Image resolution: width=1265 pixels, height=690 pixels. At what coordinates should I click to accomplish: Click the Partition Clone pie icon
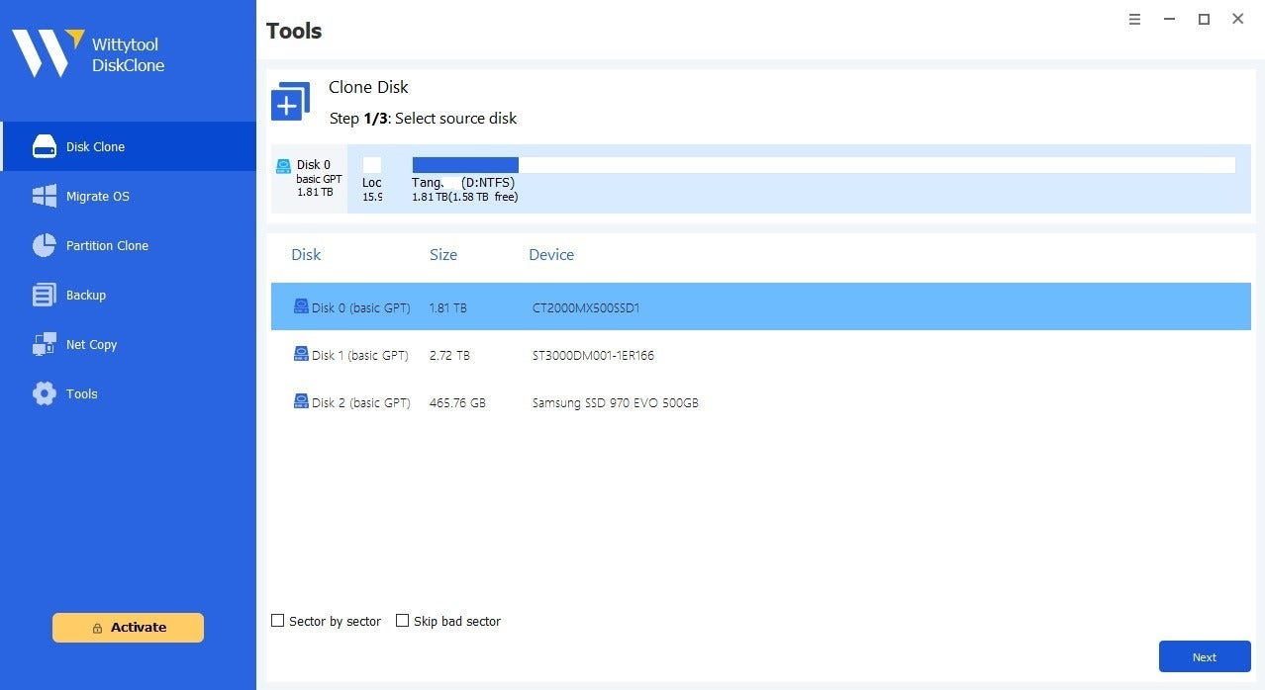(x=45, y=245)
